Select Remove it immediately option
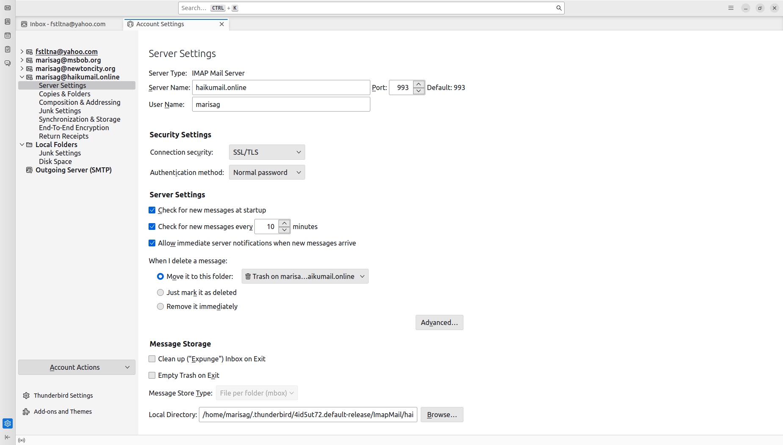Viewport: 783px width, 445px height. click(160, 306)
